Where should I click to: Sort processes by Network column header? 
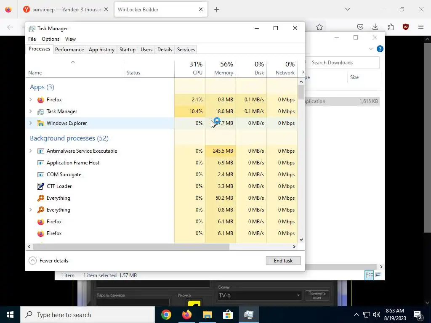(x=282, y=68)
